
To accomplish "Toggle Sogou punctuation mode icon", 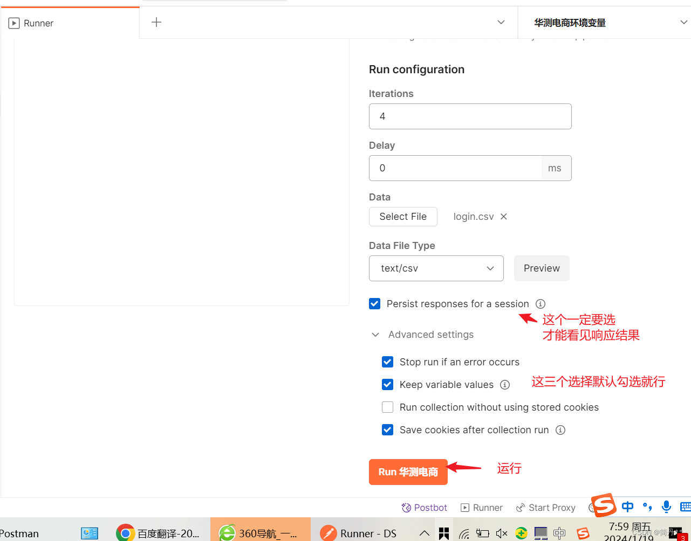I will click(647, 507).
